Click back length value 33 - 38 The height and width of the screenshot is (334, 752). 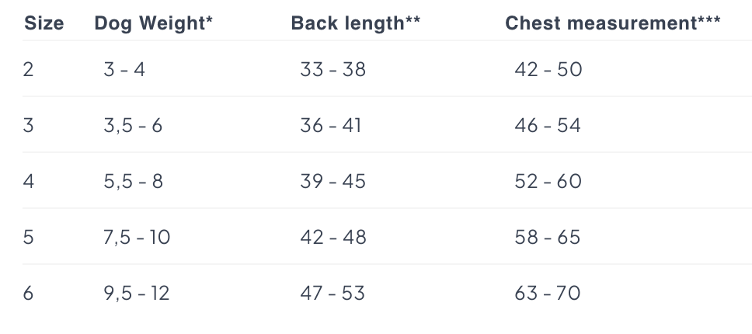tap(332, 69)
